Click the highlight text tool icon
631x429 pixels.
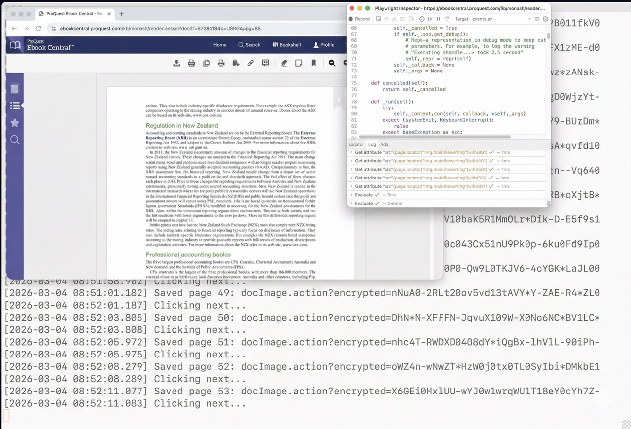(284, 63)
